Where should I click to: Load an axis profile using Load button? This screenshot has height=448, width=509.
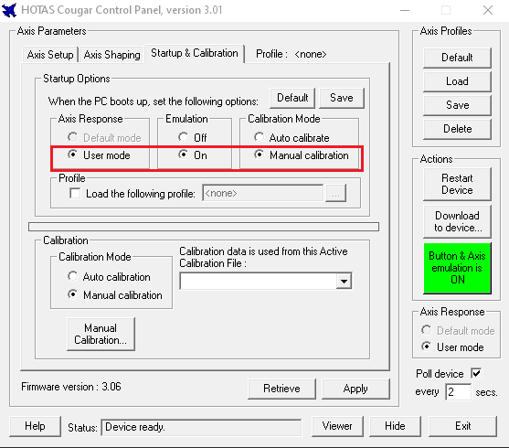click(x=457, y=81)
